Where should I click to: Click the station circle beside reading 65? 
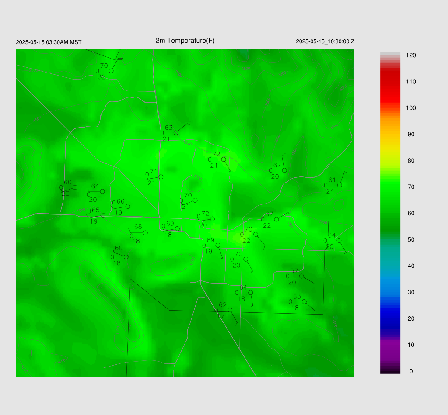point(103,215)
